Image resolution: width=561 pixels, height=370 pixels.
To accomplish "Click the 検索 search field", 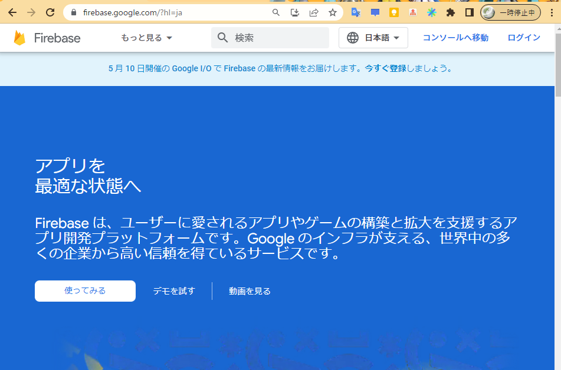I will pos(270,38).
